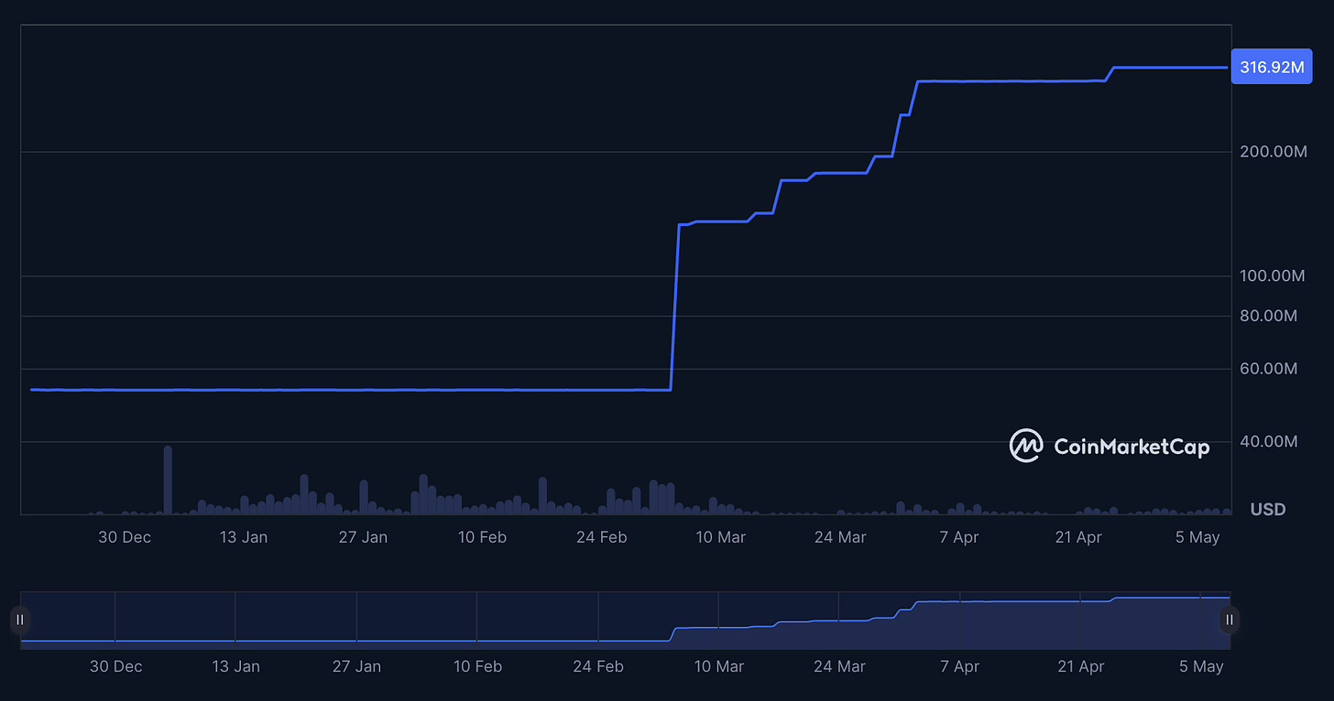The width and height of the screenshot is (1334, 701).
Task: Click the 5 May label on main chart axis
Action: [x=1198, y=537]
